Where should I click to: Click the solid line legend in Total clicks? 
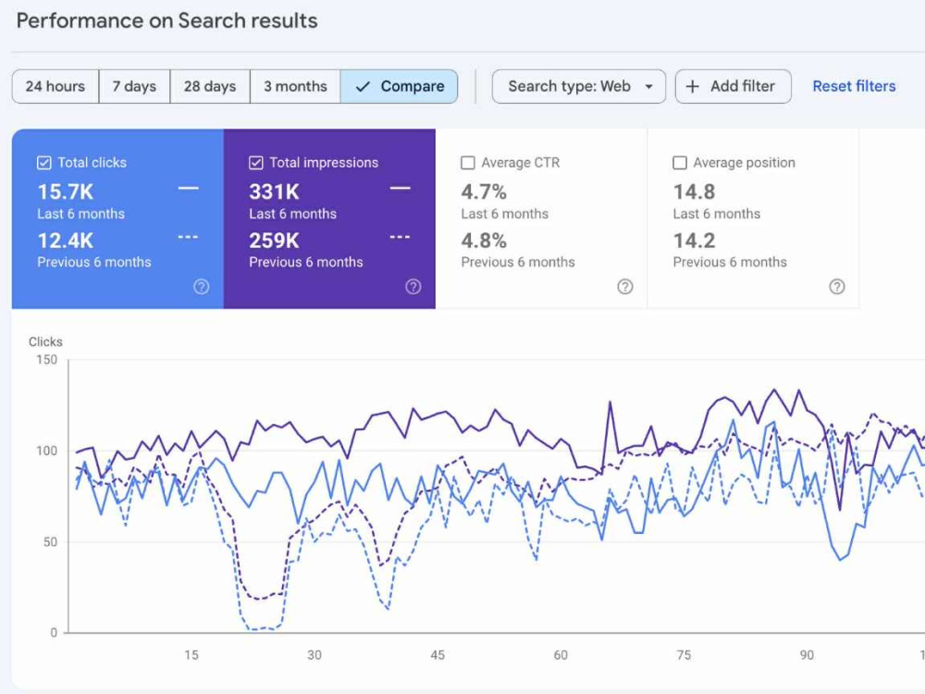tap(188, 188)
